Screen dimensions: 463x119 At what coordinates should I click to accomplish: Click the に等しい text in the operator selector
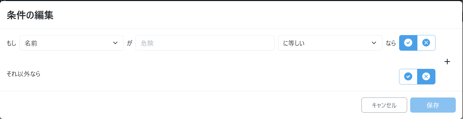tap(294, 43)
